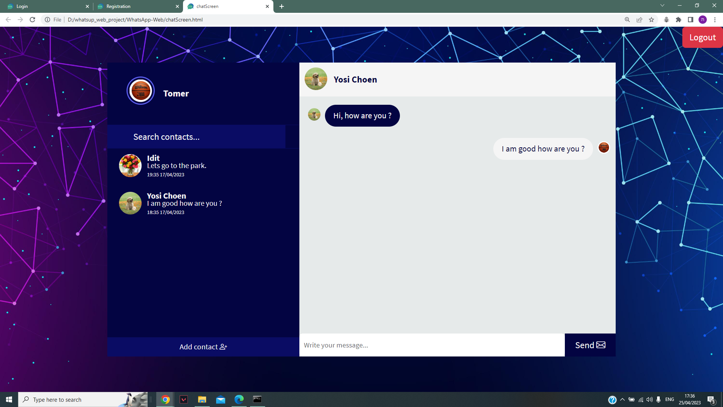Bookmark this page with the star
Viewport: 723px width, 407px height.
pyautogui.click(x=651, y=20)
